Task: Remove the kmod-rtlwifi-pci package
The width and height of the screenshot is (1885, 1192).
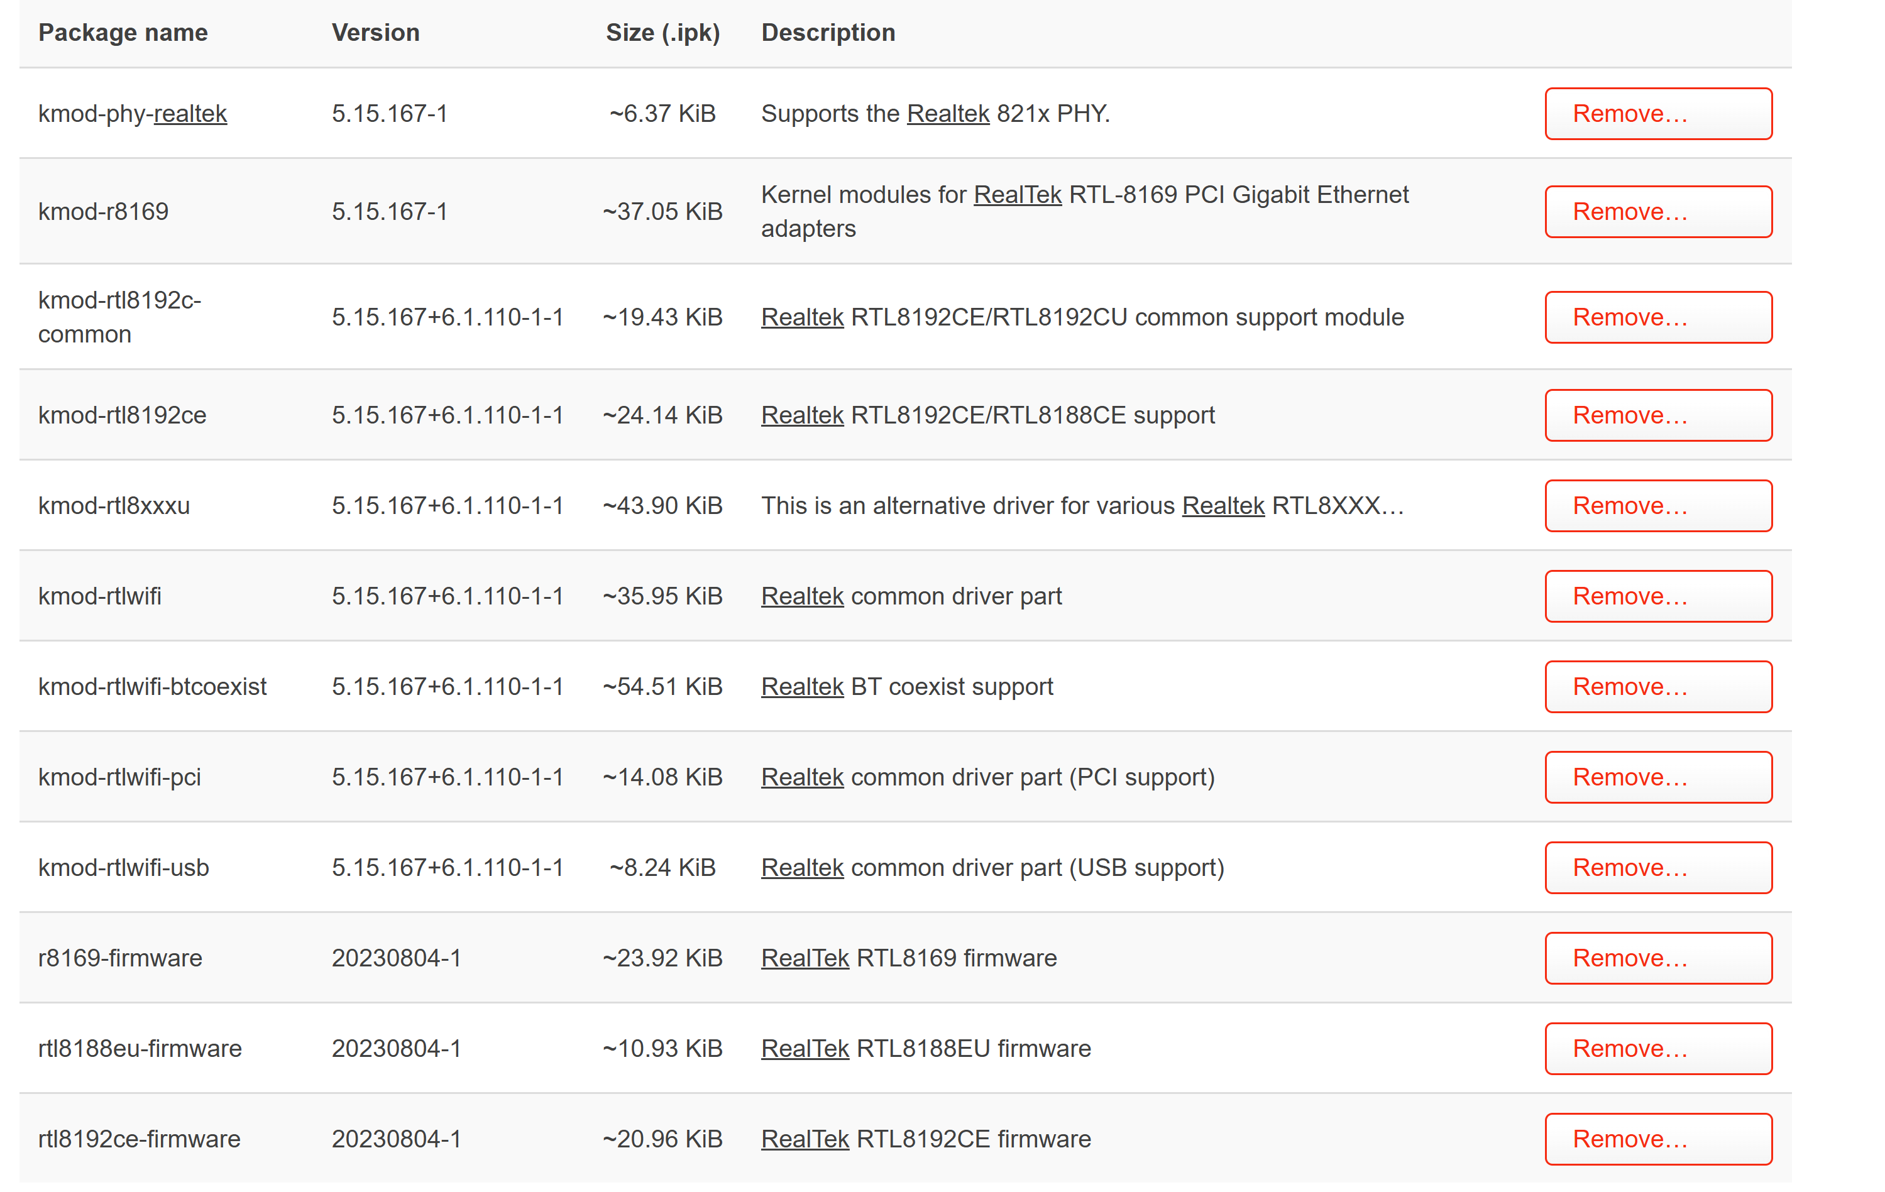Action: (1658, 777)
